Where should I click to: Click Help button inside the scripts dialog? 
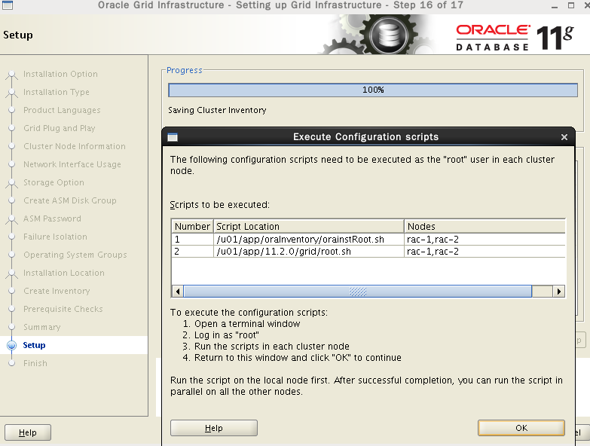tap(213, 428)
